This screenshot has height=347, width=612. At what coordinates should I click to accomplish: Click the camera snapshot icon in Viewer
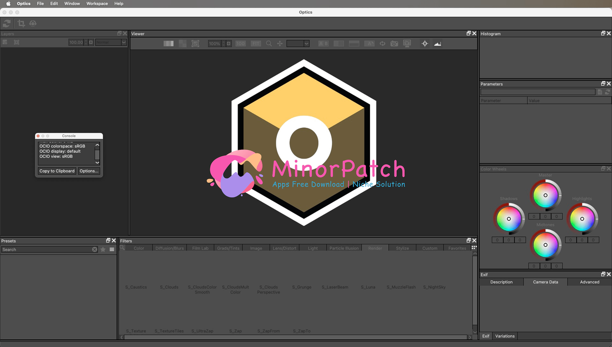394,43
